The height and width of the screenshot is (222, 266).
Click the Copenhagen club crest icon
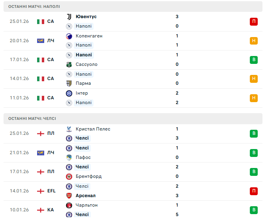point(69,36)
